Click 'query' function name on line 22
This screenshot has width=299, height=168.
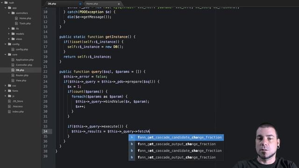(x=96, y=71)
